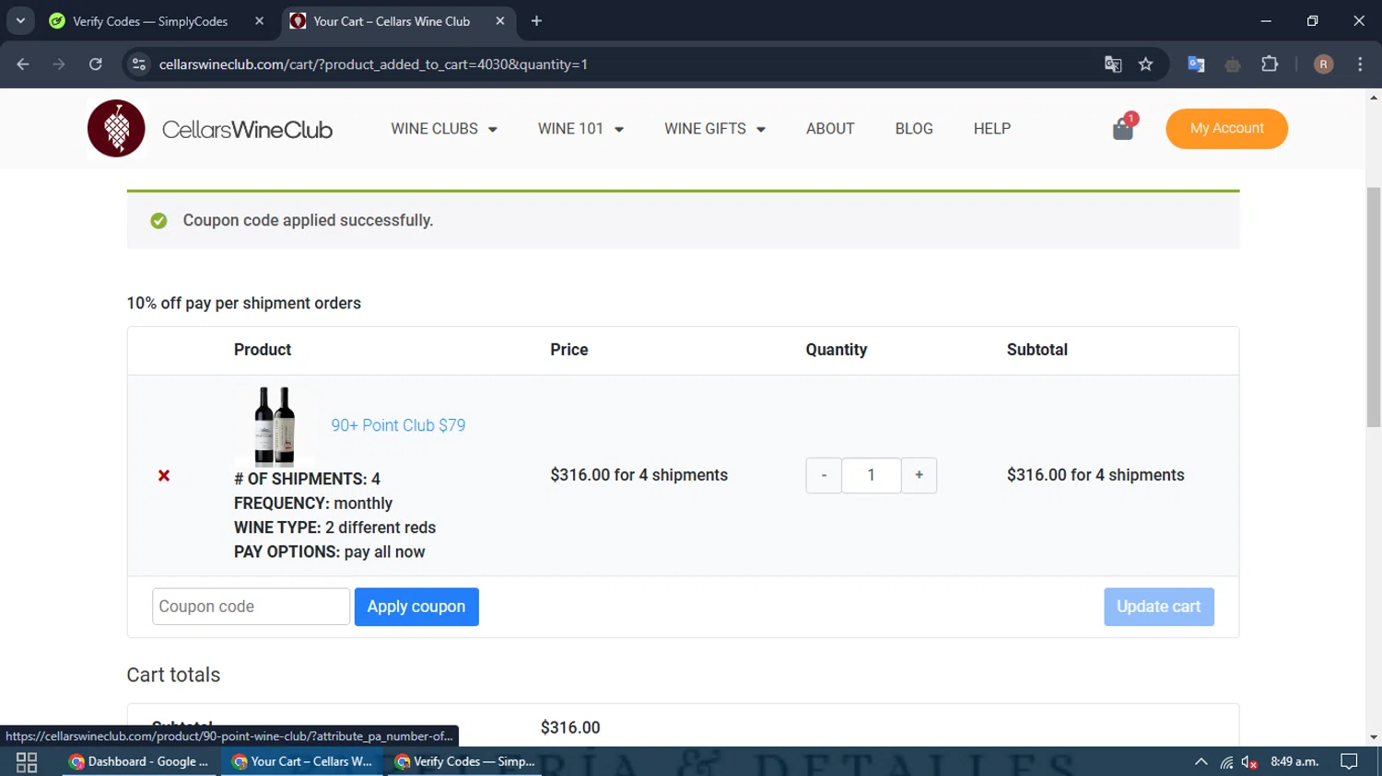Click '# OF SHIPMENTS: 4' text
Viewport: 1382px width, 776px height.
coord(307,479)
